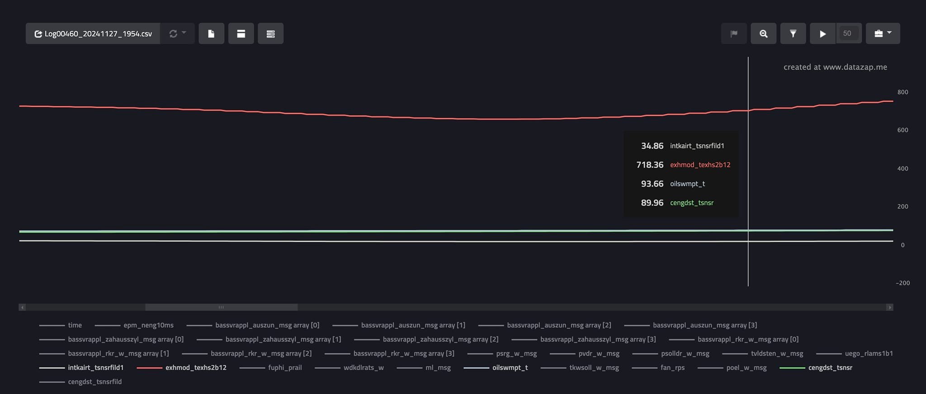926x394 pixels.
Task: Open the briefcase tools dropdown
Action: click(882, 33)
